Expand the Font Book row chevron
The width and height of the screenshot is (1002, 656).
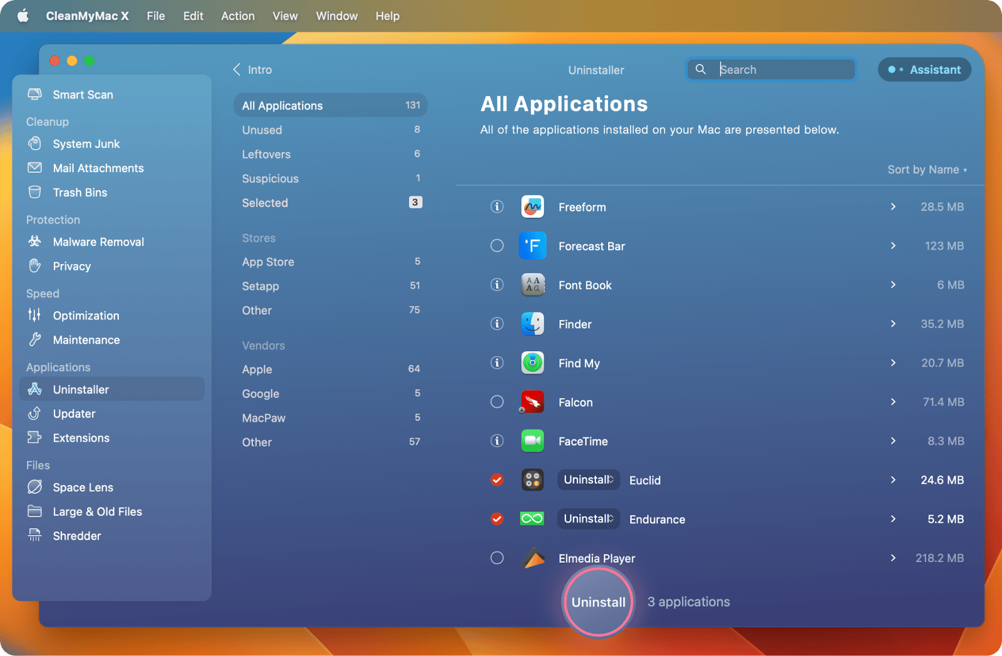[893, 285]
